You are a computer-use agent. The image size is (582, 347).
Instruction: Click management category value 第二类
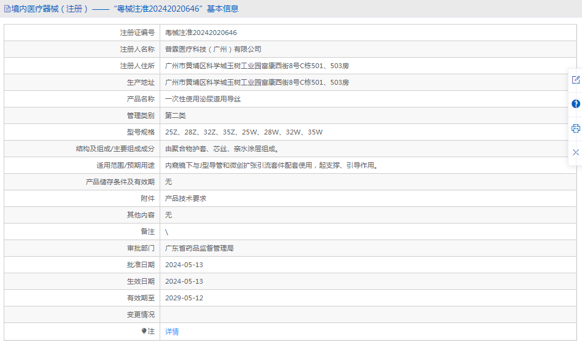175,116
